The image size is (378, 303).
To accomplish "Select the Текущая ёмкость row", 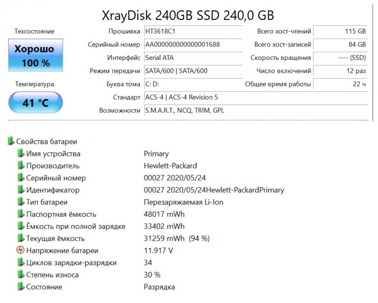I will (114, 238).
